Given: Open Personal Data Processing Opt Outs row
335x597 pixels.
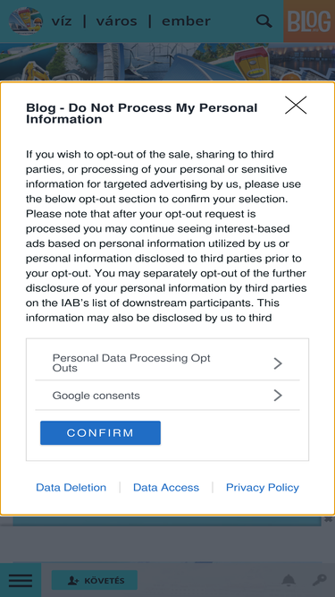Looking at the screenshot, I should coord(168,363).
